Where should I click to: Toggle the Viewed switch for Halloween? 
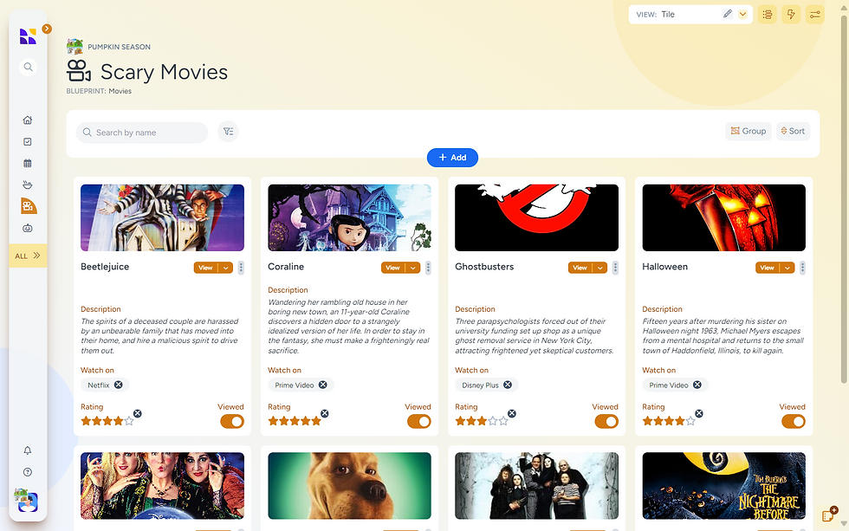click(794, 422)
